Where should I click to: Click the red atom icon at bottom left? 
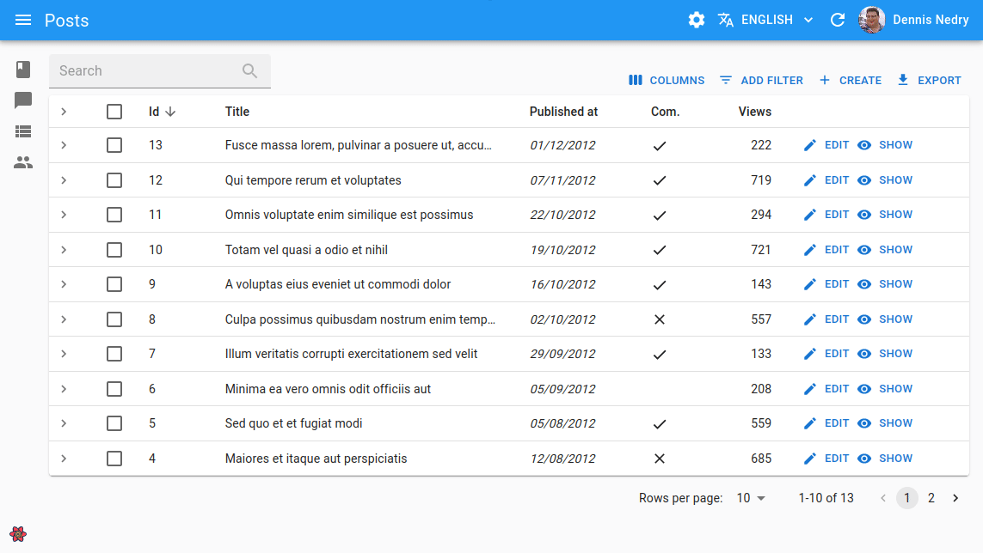tap(18, 534)
